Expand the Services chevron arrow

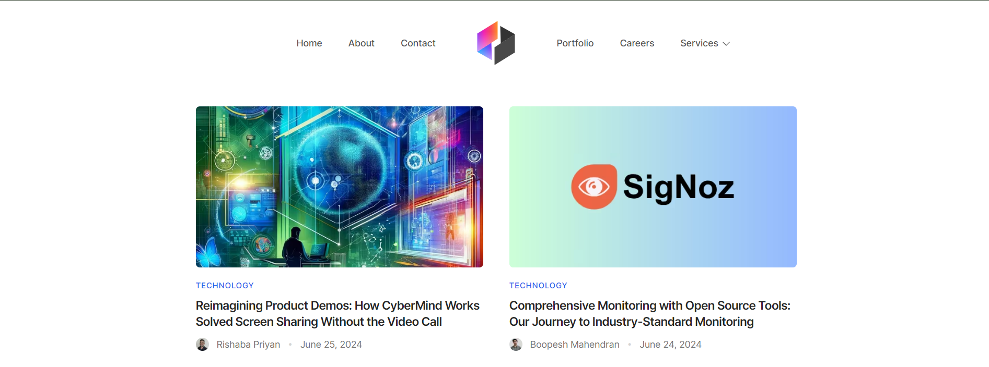(x=726, y=44)
